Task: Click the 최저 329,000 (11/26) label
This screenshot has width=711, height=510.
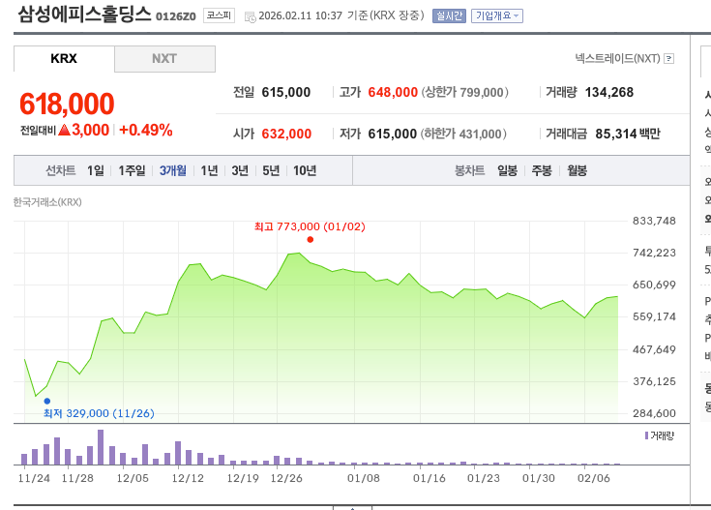Action: point(99,413)
